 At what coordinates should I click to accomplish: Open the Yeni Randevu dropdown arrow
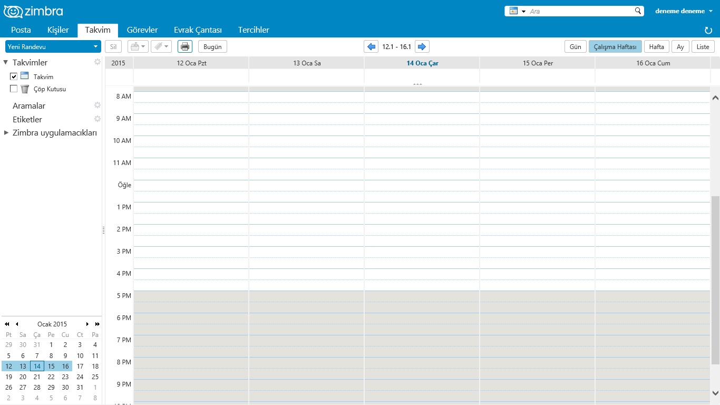(x=96, y=46)
